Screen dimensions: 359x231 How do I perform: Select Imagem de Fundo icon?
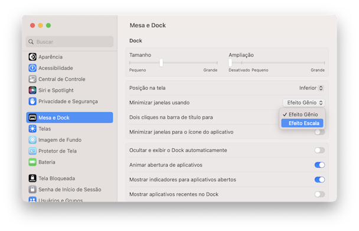[32, 140]
